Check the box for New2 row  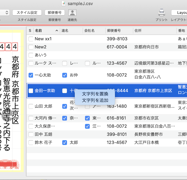tap(31, 47)
